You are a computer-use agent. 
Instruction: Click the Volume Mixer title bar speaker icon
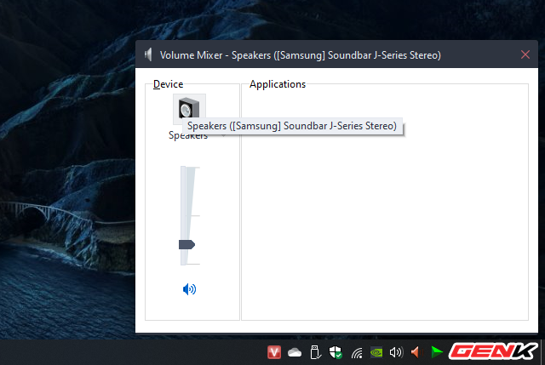pyautogui.click(x=148, y=54)
